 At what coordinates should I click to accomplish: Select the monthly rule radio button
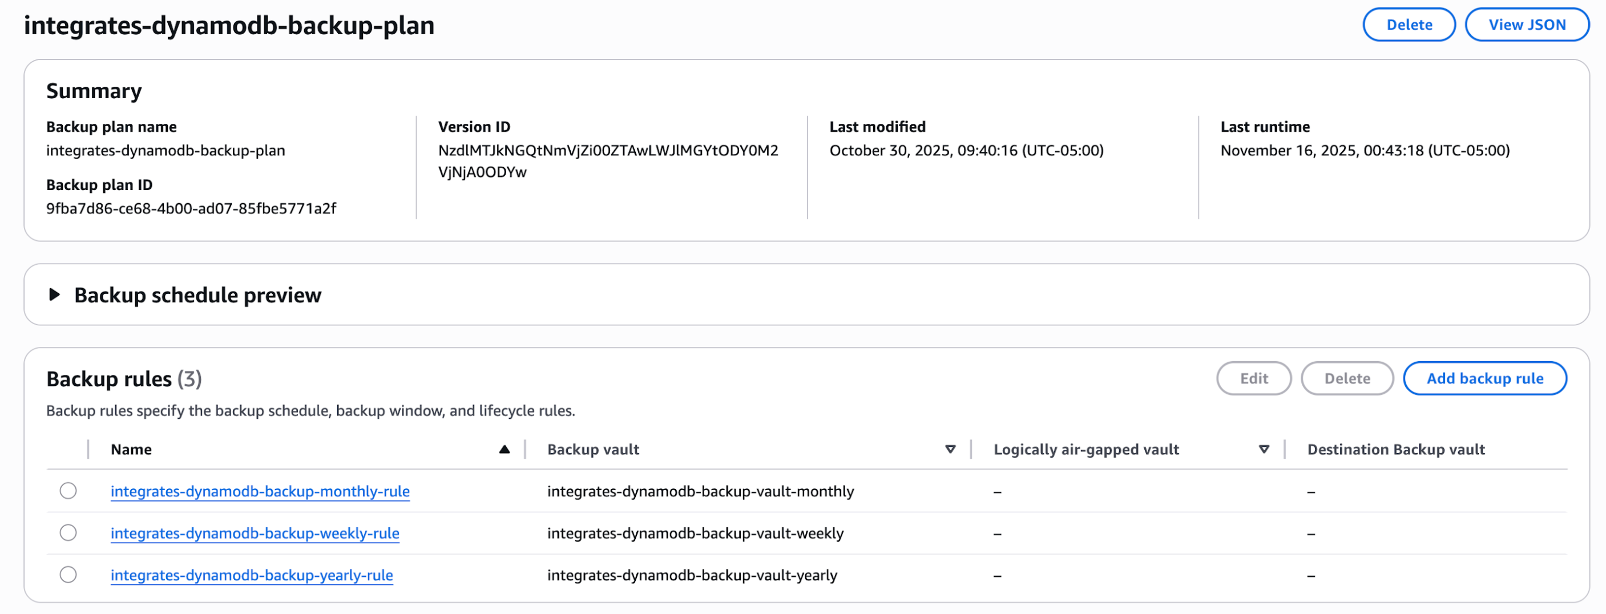[x=68, y=491]
